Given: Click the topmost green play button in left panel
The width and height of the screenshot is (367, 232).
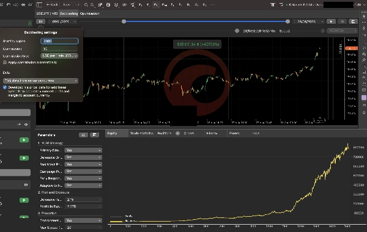Looking at the screenshot, I should [24, 140].
